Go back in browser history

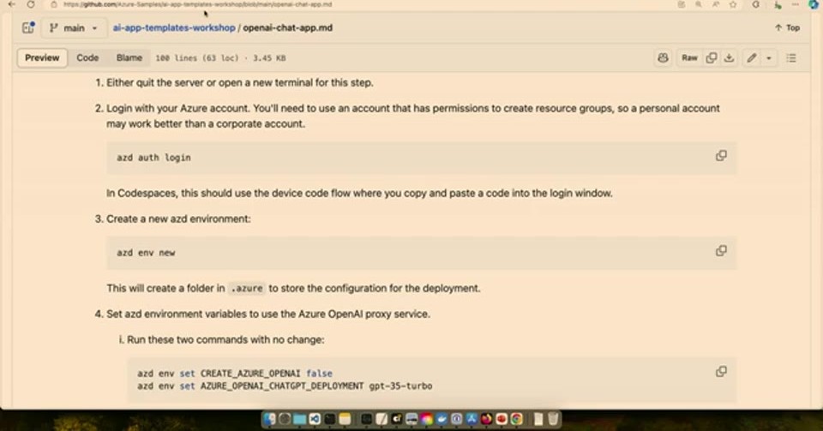(x=11, y=4)
